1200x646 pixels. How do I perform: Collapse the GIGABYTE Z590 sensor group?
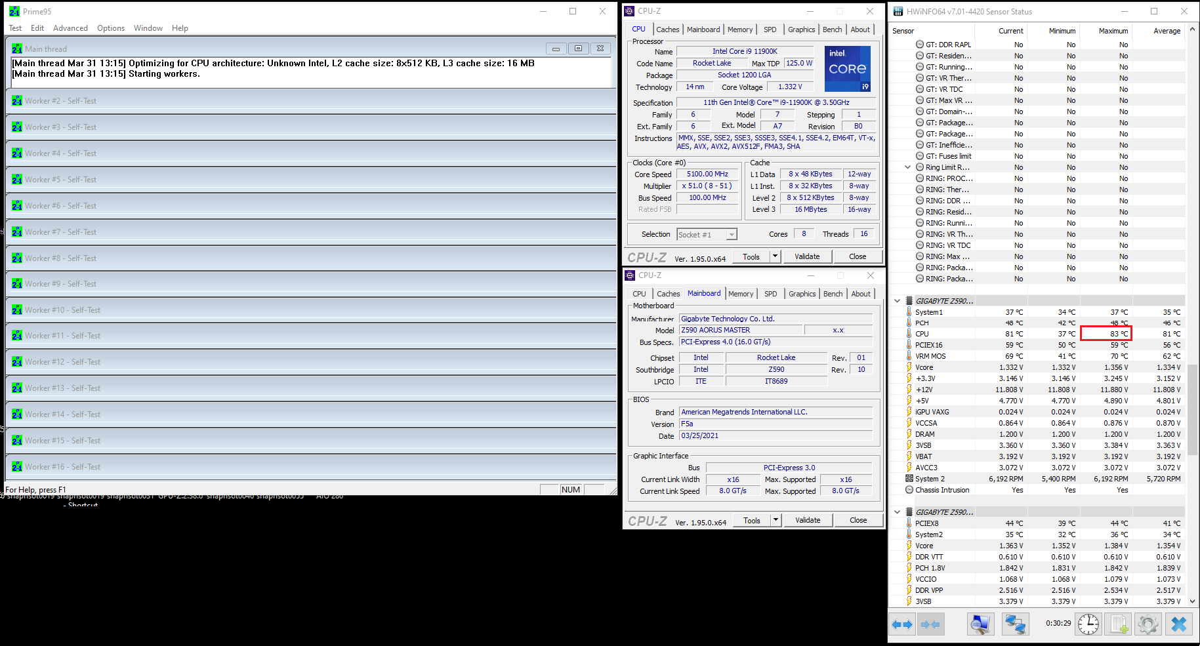pyautogui.click(x=896, y=300)
